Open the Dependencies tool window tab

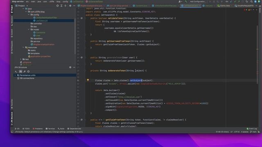(x=74, y=129)
